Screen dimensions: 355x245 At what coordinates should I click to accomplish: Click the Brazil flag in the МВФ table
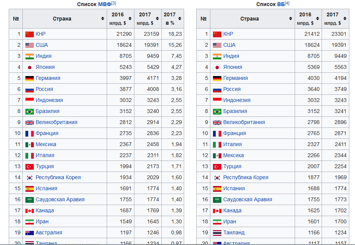(x=30, y=111)
